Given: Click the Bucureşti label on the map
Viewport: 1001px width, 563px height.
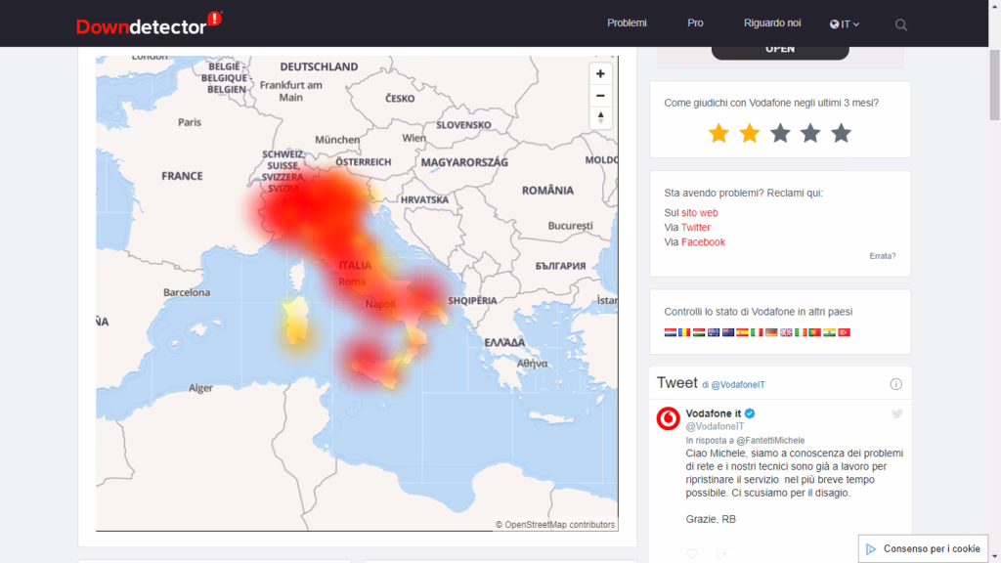Looking at the screenshot, I should point(570,226).
